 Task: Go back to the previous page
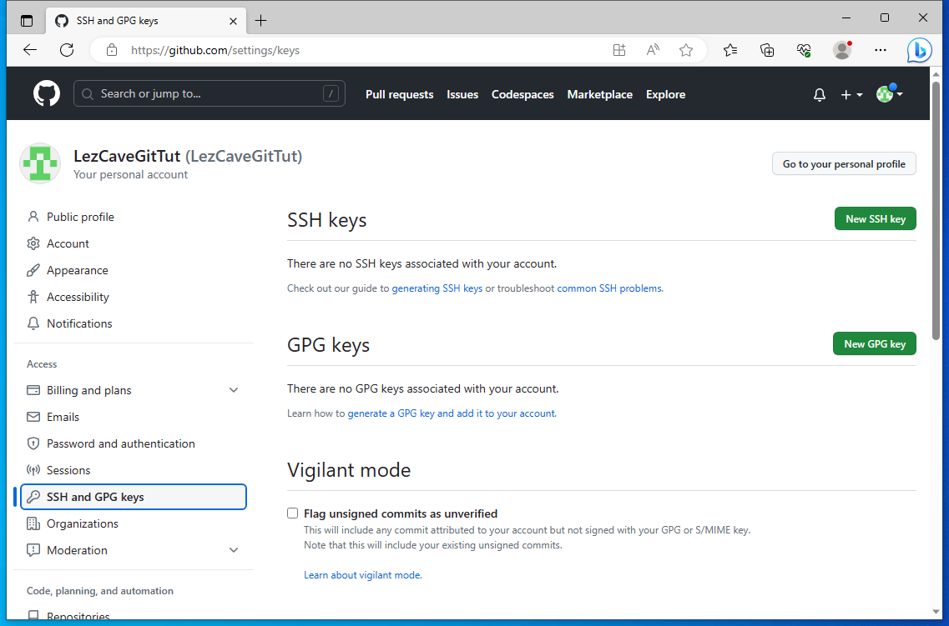tap(30, 50)
